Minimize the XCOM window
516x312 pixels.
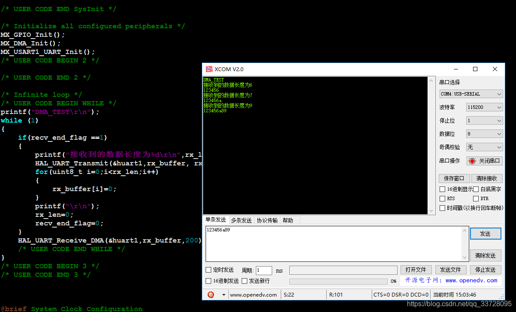455,69
